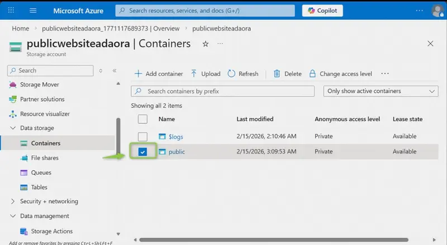Toggle the select-all header checkbox
The height and width of the screenshot is (245, 447).
click(142, 119)
